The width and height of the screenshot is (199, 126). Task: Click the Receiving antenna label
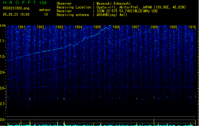[73, 15]
